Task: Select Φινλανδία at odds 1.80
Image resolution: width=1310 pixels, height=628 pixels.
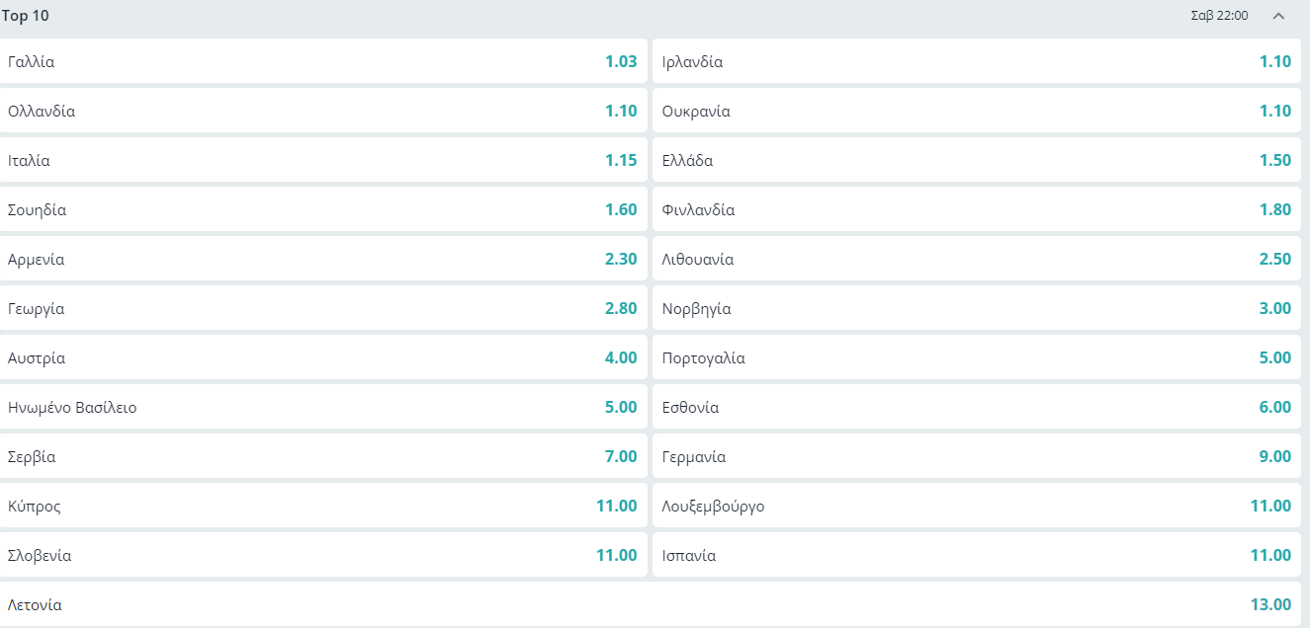Action: click(977, 209)
